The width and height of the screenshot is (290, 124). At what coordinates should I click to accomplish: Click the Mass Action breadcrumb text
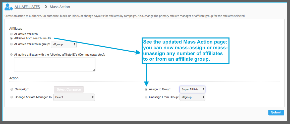click(60, 7)
